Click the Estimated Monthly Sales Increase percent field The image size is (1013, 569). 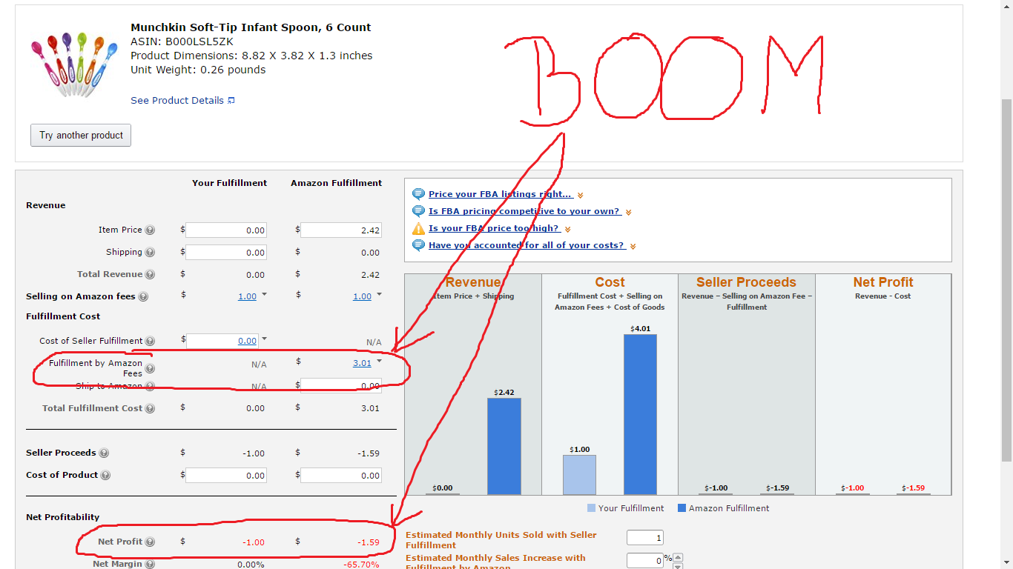click(x=645, y=561)
